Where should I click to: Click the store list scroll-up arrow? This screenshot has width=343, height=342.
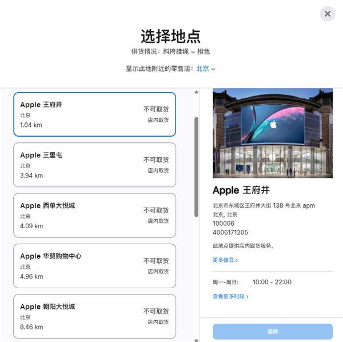pyautogui.click(x=197, y=92)
